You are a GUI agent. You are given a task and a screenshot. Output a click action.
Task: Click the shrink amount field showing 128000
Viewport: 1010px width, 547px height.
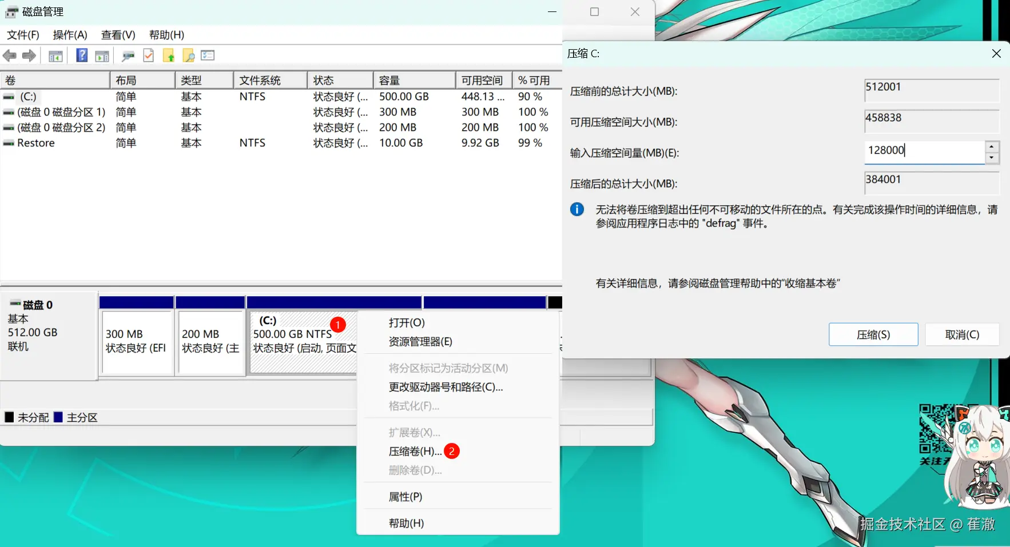924,152
